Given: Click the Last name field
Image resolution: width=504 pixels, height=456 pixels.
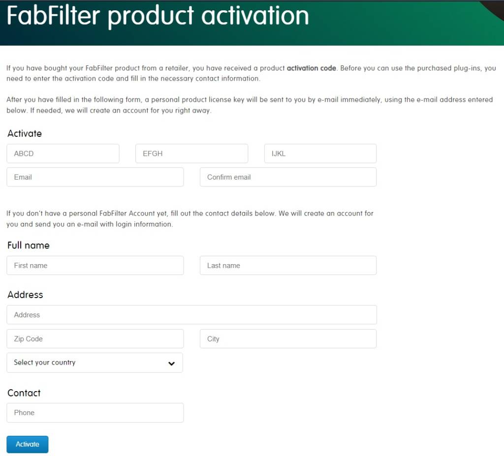Looking at the screenshot, I should pos(287,265).
